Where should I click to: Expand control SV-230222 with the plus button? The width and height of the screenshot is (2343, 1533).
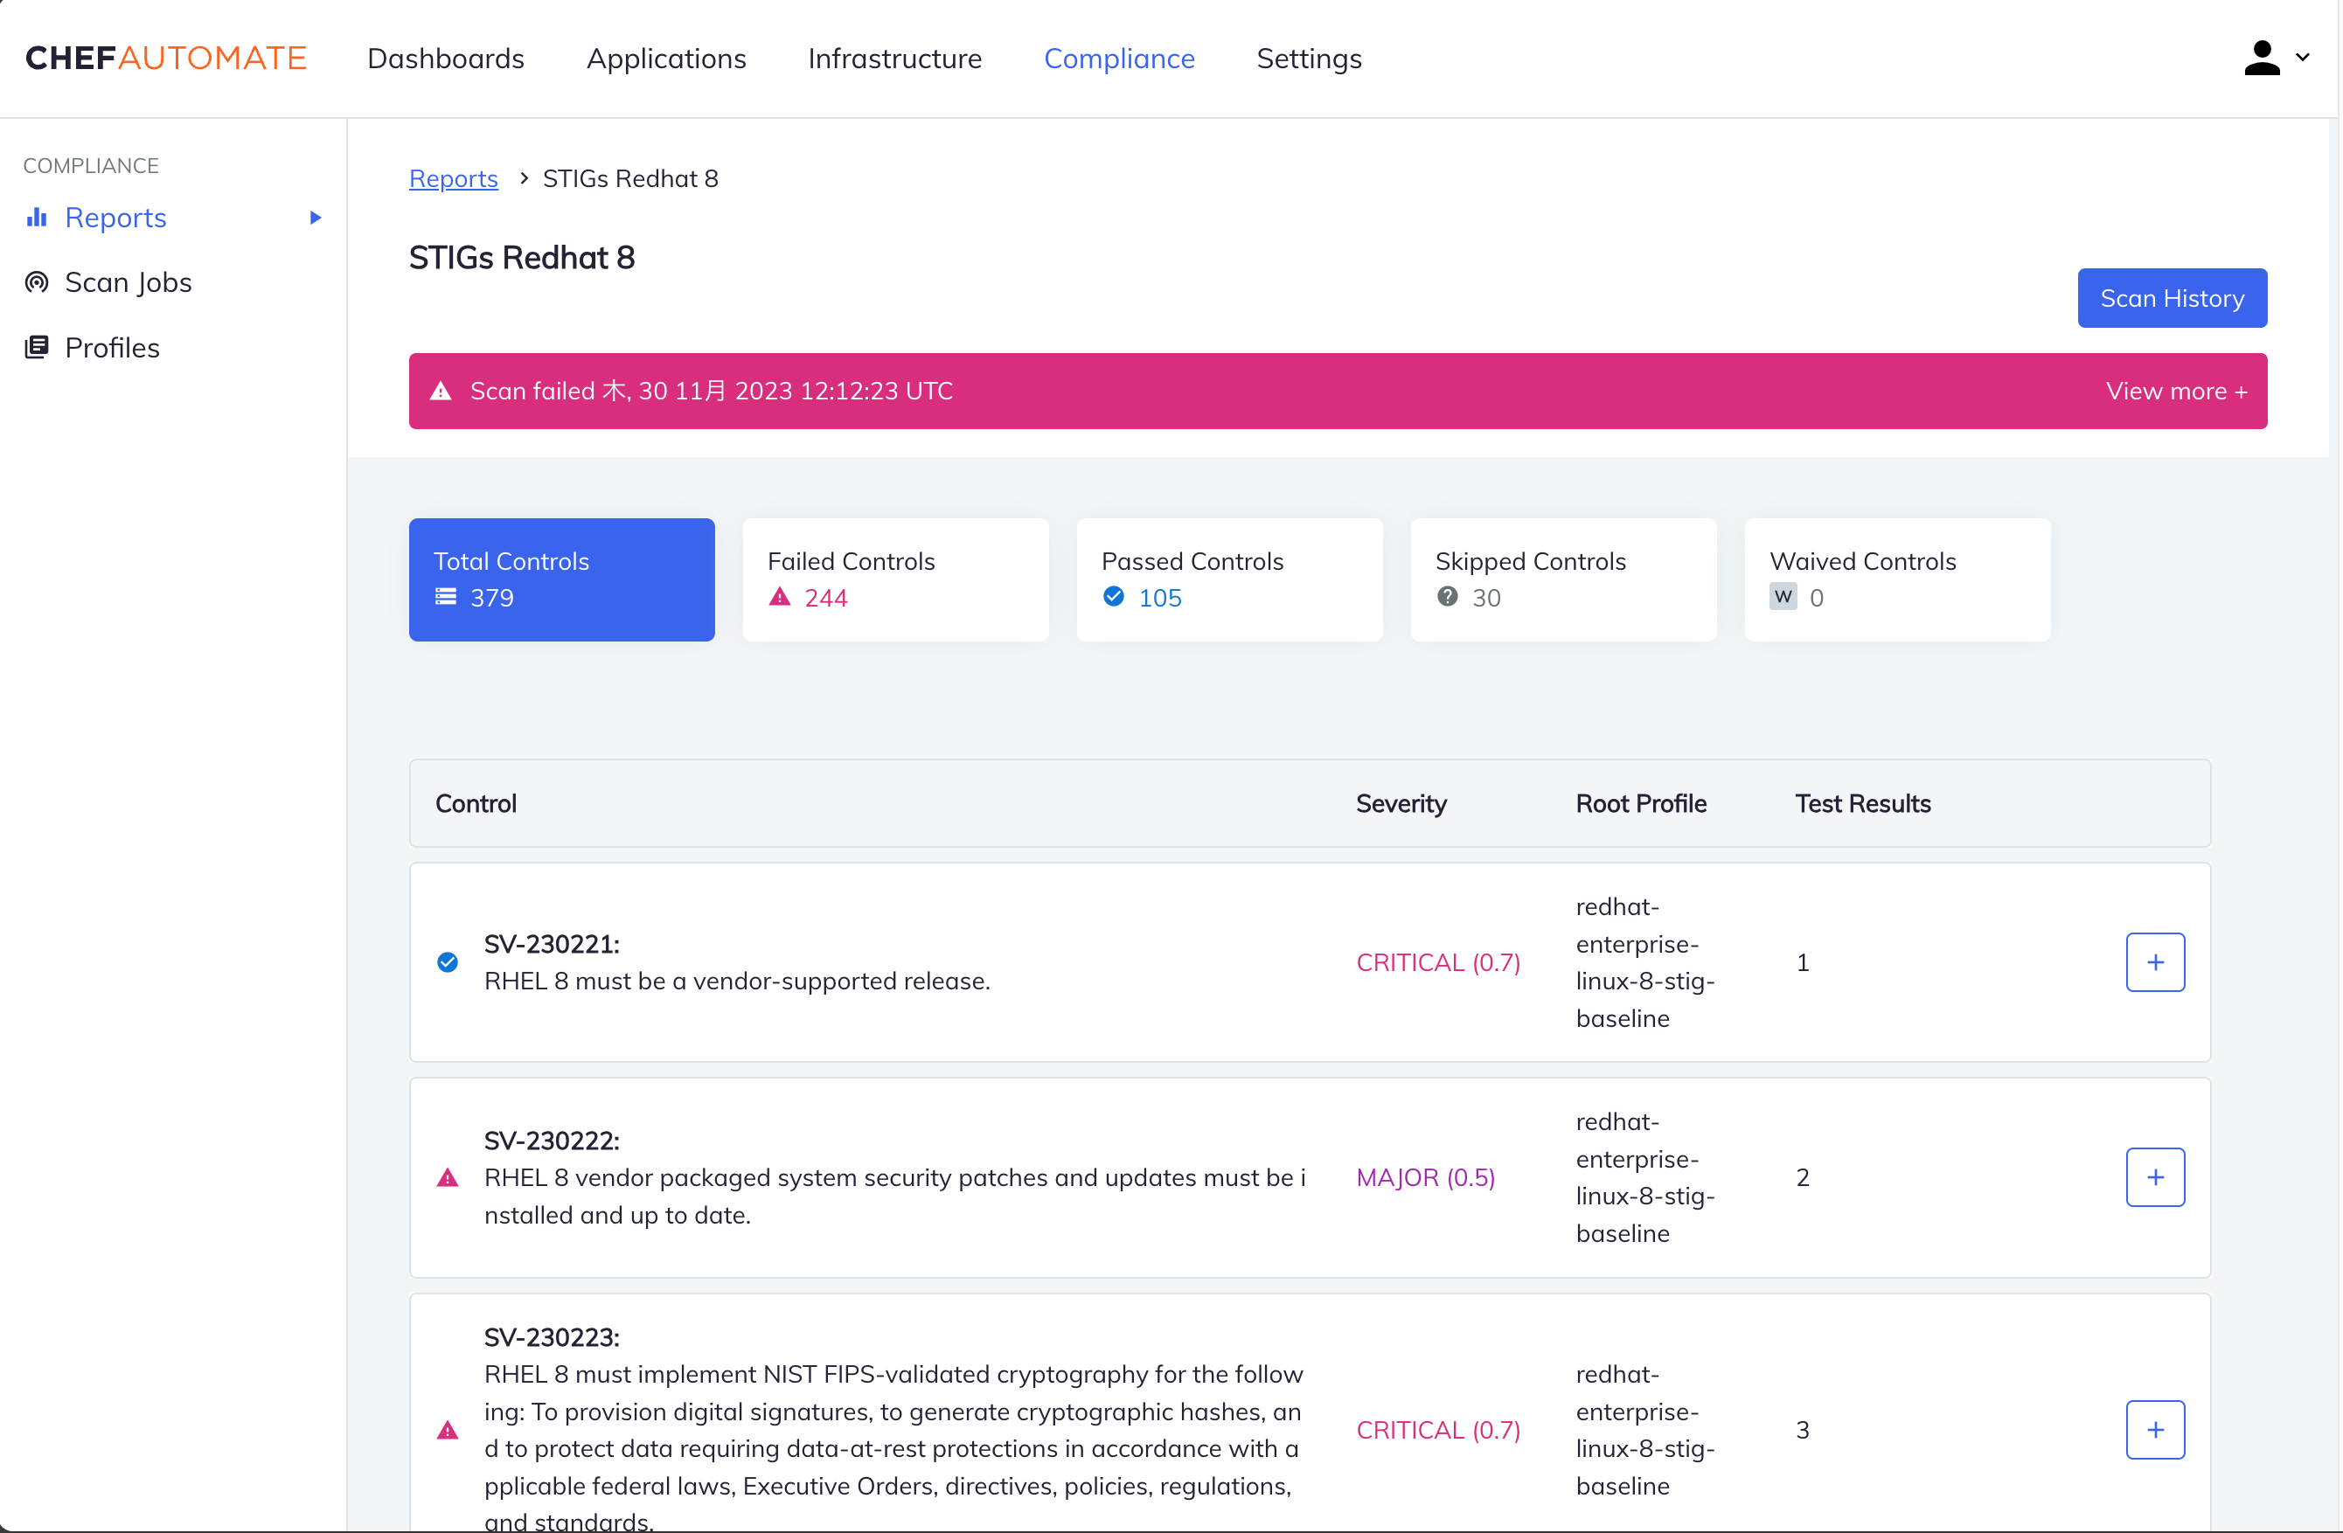pyautogui.click(x=2155, y=1178)
